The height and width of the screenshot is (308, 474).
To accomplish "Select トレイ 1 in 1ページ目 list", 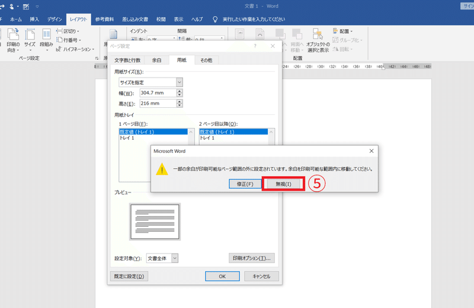I will (x=127, y=138).
